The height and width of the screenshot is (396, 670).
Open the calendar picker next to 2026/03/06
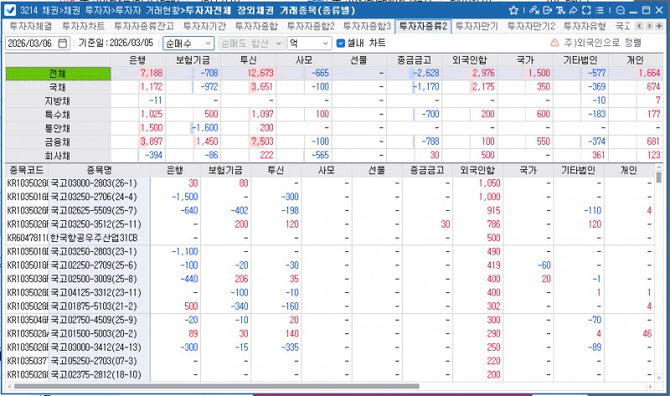tap(62, 44)
